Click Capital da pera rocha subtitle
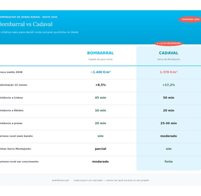 click(100, 59)
